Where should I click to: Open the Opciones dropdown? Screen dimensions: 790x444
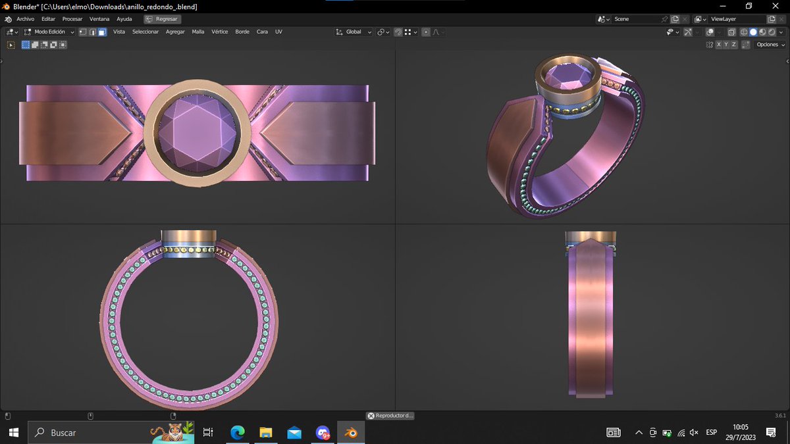coord(770,45)
